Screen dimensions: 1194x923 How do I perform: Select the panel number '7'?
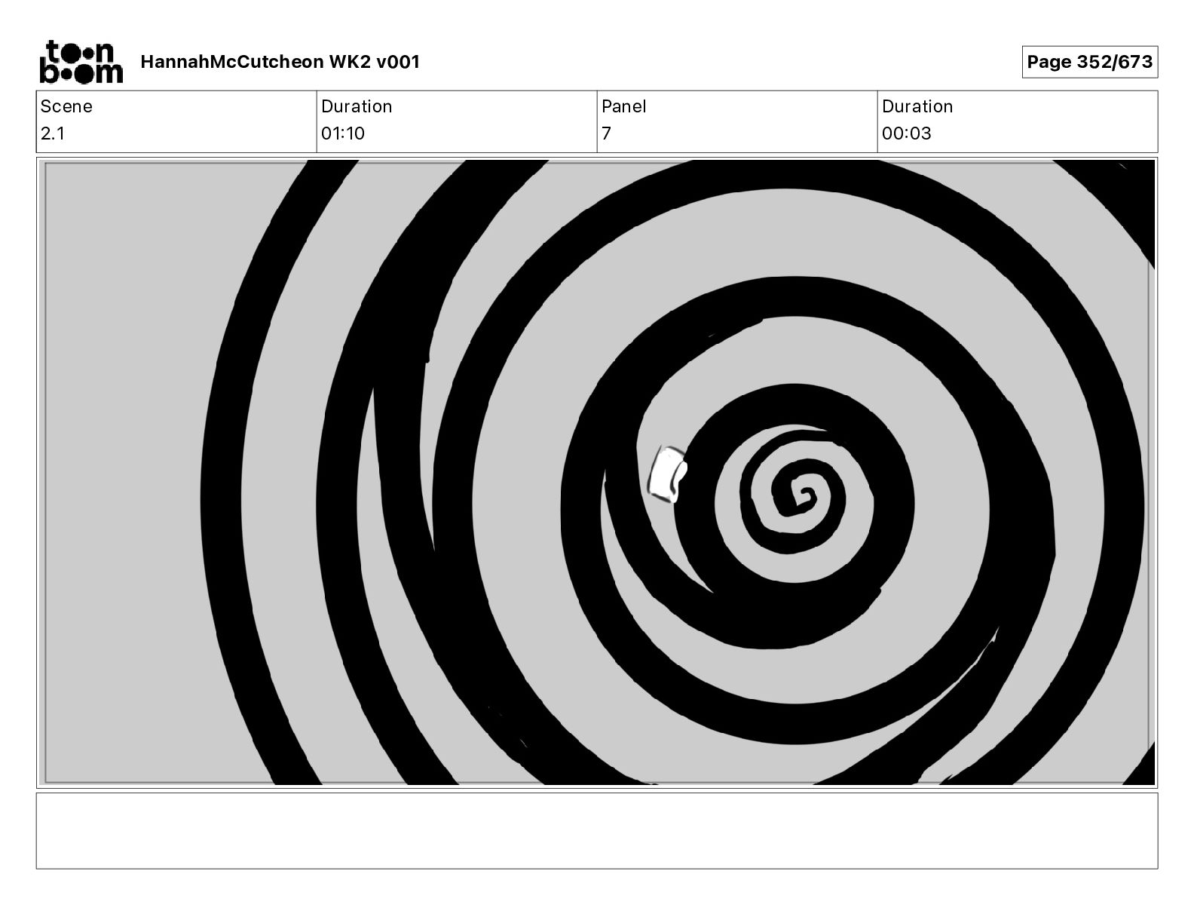tap(606, 133)
